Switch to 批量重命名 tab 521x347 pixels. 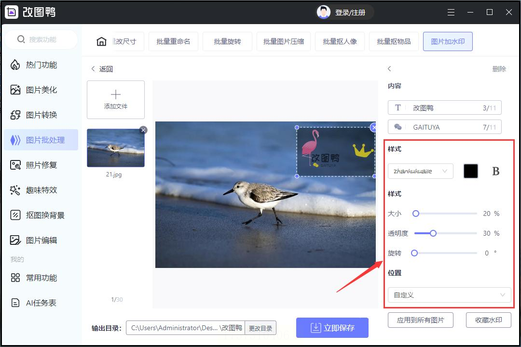tap(174, 41)
